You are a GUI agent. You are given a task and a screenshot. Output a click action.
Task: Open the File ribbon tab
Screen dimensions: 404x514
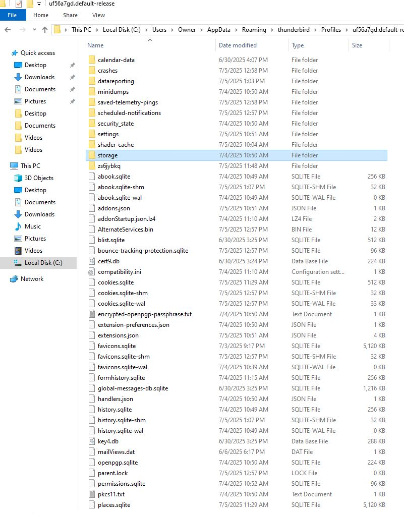(12, 15)
